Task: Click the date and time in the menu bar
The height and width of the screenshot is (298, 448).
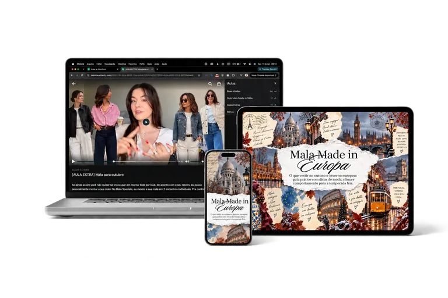Action: pos(267,64)
